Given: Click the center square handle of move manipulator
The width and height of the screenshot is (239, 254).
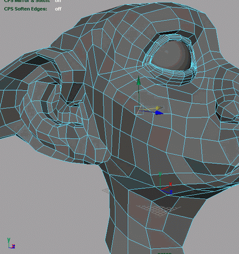Looking at the screenshot, I should pyautogui.click(x=139, y=110).
